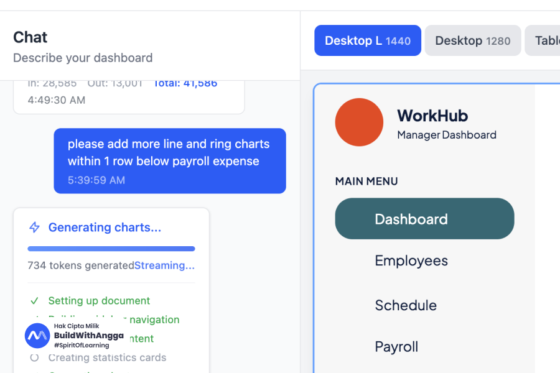Click the Setting up document step label

[99, 301]
